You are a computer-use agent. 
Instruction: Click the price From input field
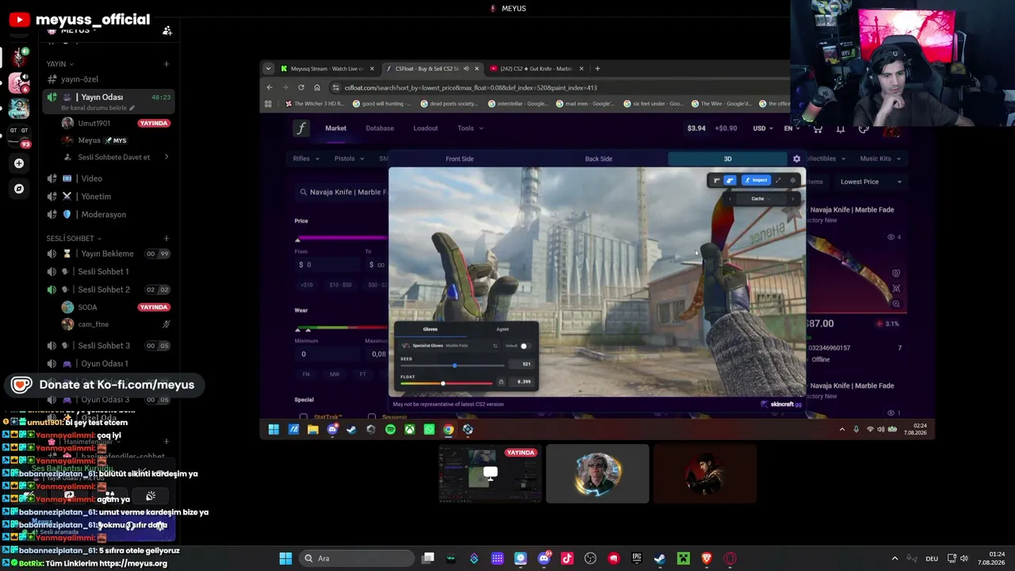click(x=327, y=264)
